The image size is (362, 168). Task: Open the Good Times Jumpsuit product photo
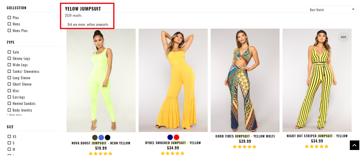pyautogui.click(x=245, y=80)
